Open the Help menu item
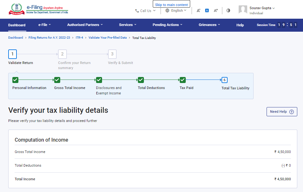The height and width of the screenshot is (192, 303). click(240, 25)
